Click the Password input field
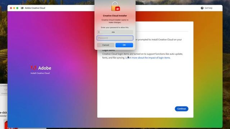This screenshot has width=230, height=129. [115, 38]
